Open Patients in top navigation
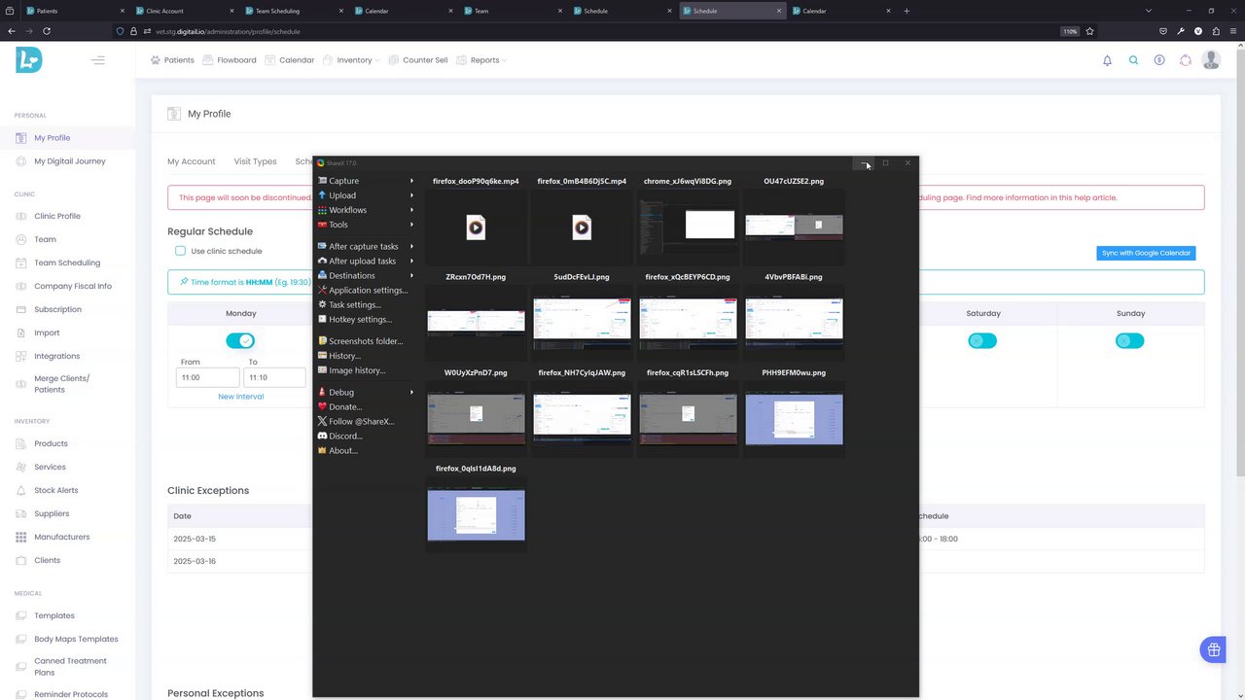Screen dimensions: 1245x700 coord(172,60)
